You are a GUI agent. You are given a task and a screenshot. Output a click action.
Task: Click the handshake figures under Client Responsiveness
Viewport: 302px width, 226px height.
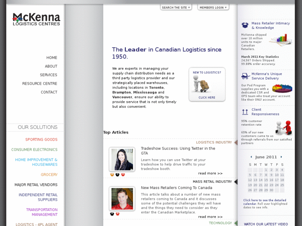coord(284,127)
